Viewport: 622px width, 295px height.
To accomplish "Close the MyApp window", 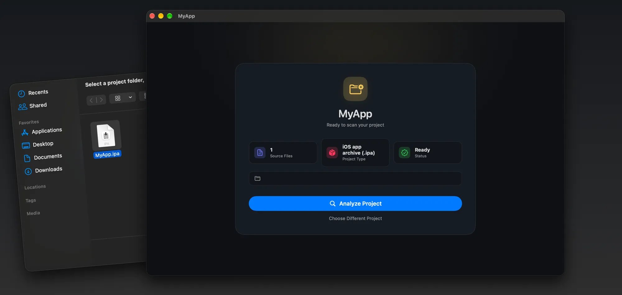I will click(x=152, y=16).
